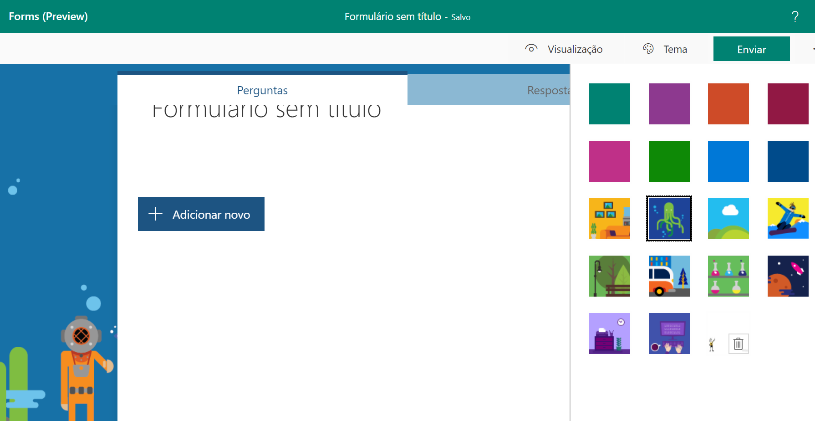Image resolution: width=815 pixels, height=421 pixels.
Task: Pick the teal color swatch
Action: (610, 104)
